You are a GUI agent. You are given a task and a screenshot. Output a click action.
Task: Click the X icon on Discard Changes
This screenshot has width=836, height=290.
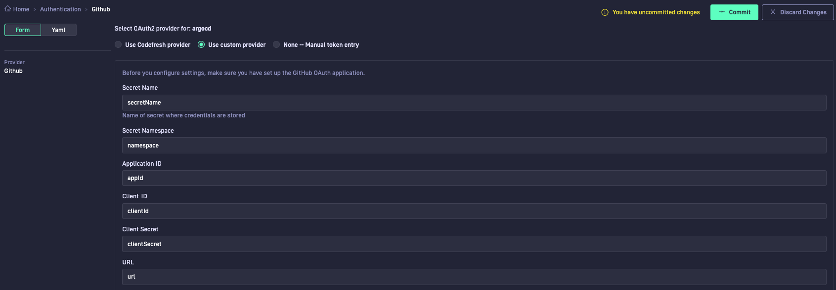[773, 12]
